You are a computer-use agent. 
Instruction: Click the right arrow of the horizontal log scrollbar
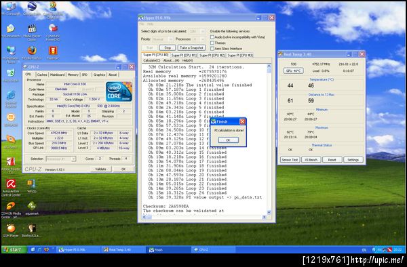[265, 217]
